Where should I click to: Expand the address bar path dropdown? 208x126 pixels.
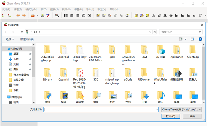pos(150,32)
